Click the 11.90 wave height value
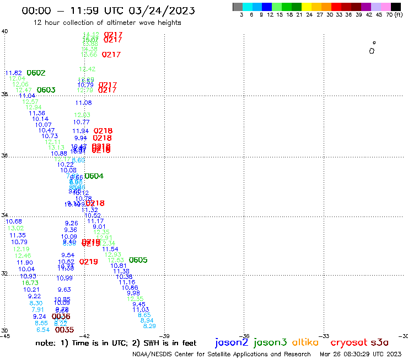The width and height of the screenshot is (408, 359). [x=25, y=262]
